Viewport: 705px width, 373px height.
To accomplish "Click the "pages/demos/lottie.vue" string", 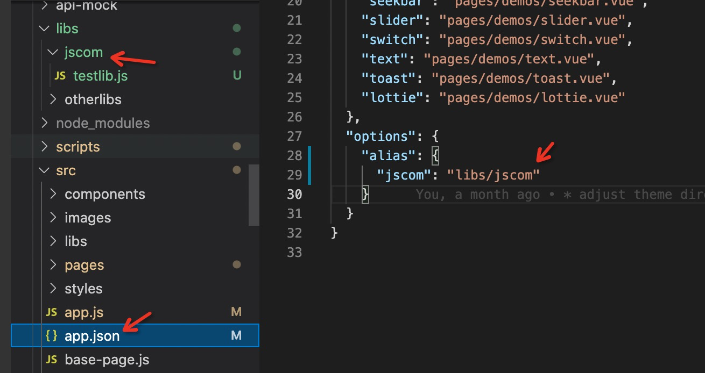I will tap(532, 97).
